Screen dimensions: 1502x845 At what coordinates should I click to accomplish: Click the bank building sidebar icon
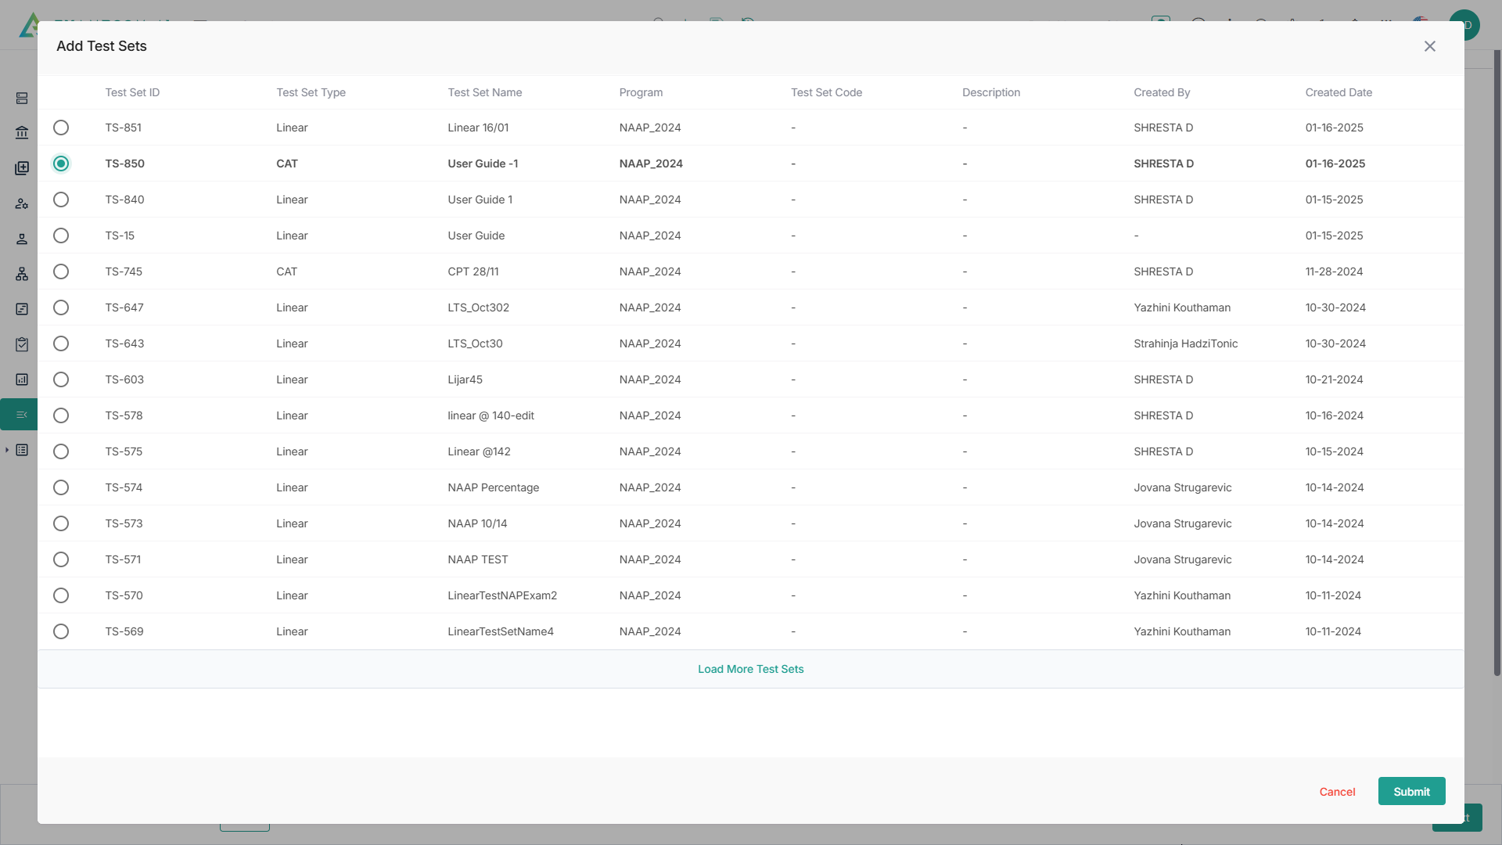click(x=22, y=133)
